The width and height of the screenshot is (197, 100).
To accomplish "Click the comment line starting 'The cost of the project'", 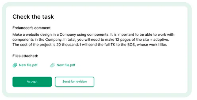I will point(90,45).
